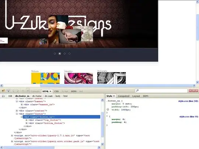This screenshot has width=199, height=149.
Task: Select the highlighted div footer_in row
Action: coord(62,117)
